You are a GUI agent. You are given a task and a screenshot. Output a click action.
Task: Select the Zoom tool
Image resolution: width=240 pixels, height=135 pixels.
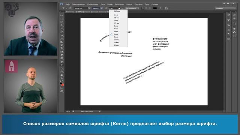(x=61, y=78)
